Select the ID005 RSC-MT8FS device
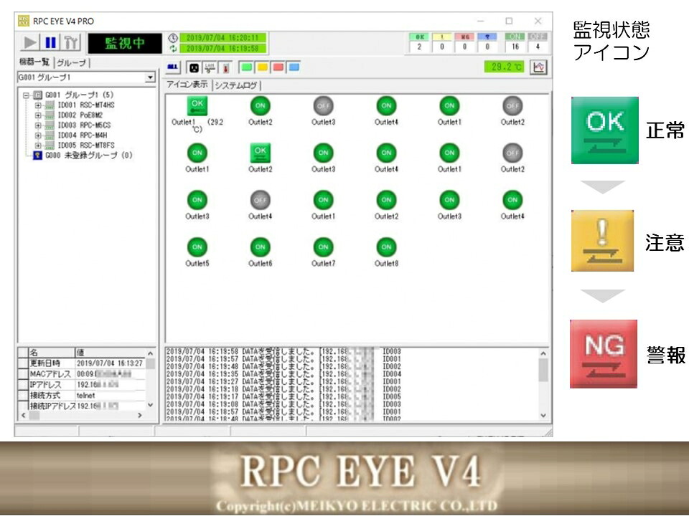 click(x=86, y=145)
